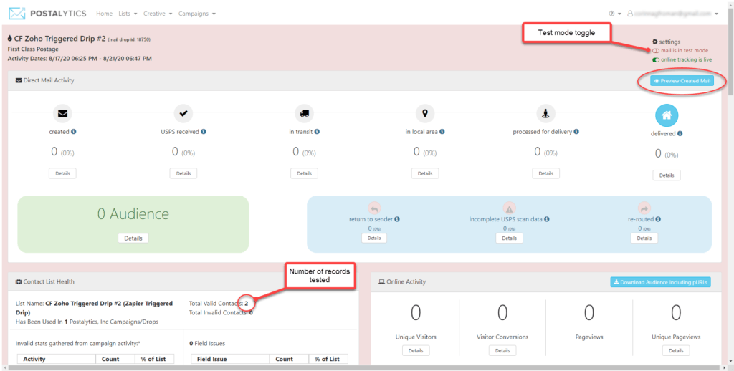
Task: Click the processed for delivery icon
Action: 545,113
